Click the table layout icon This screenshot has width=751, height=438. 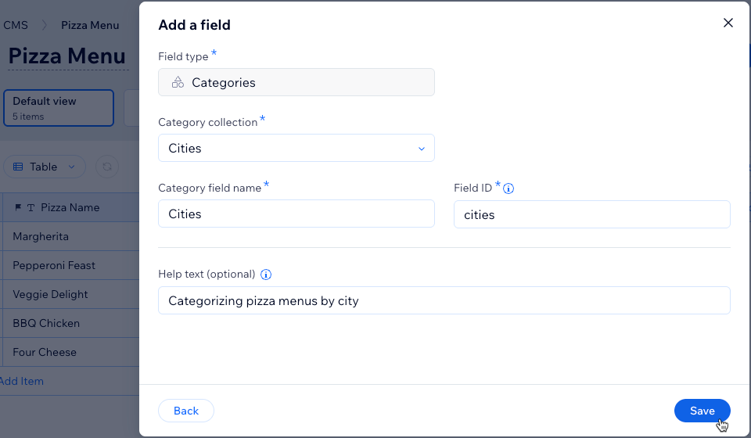click(18, 167)
